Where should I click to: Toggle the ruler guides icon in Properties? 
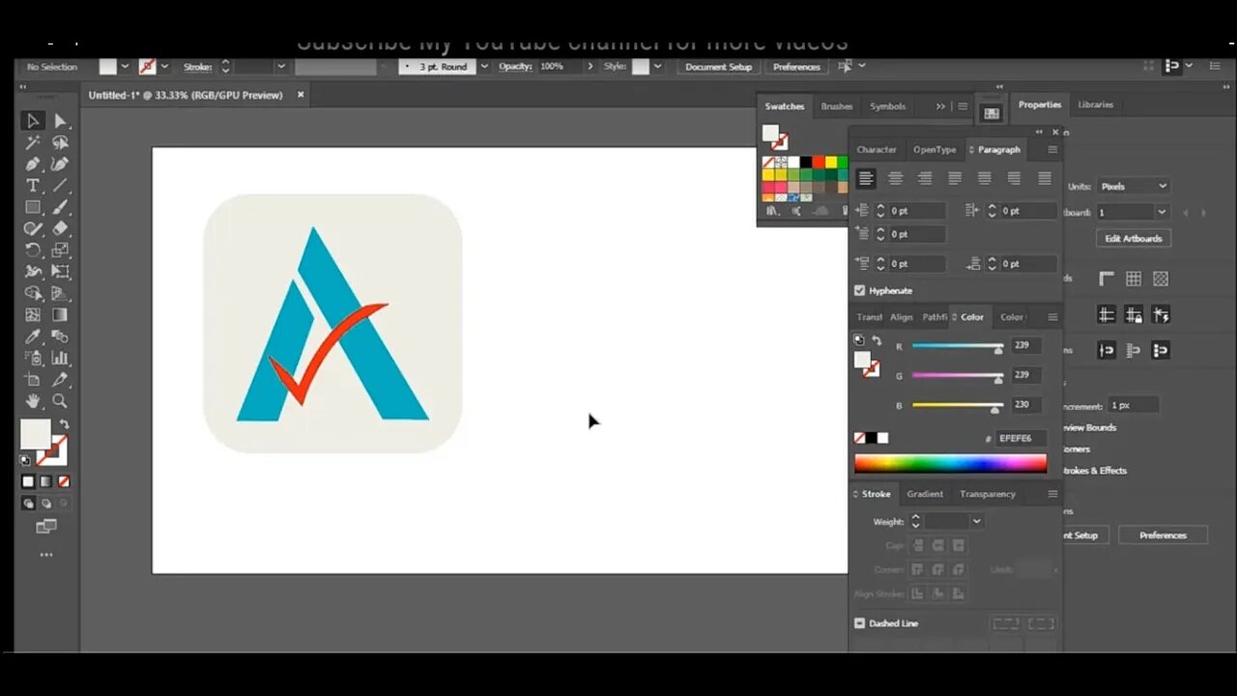[1107, 278]
